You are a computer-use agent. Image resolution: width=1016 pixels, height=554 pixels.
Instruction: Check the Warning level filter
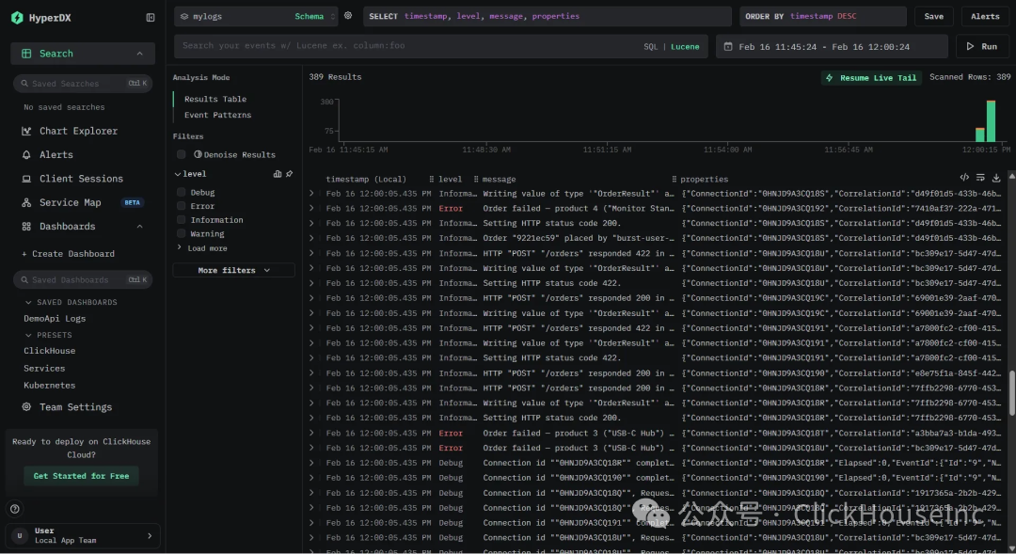(182, 233)
